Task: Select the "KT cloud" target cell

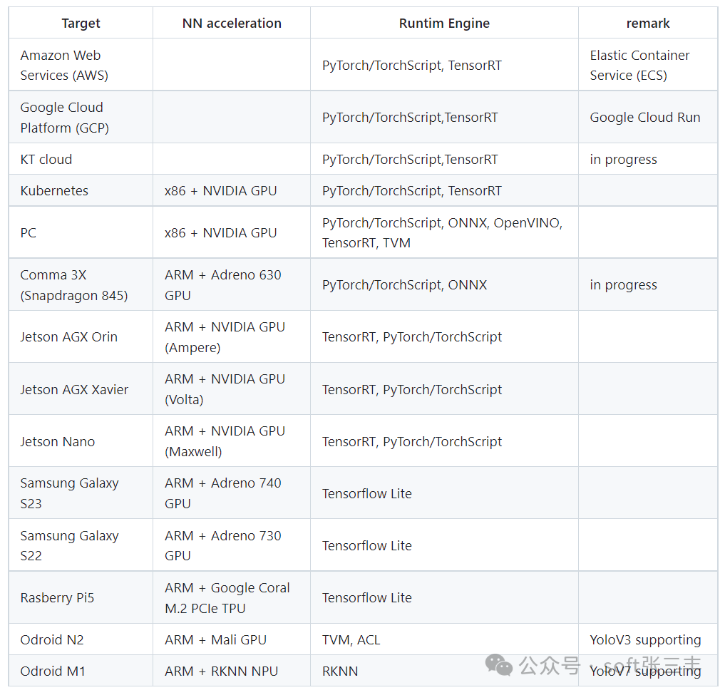Action: pyautogui.click(x=81, y=159)
